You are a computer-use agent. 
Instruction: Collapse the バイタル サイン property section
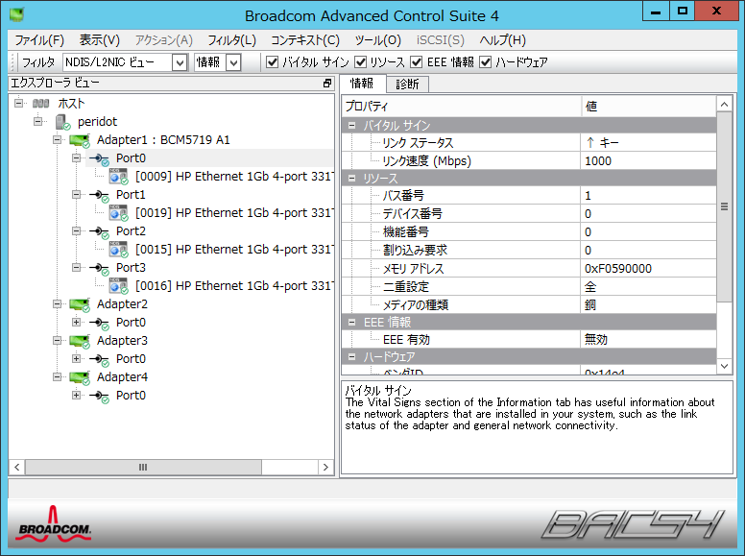point(351,126)
